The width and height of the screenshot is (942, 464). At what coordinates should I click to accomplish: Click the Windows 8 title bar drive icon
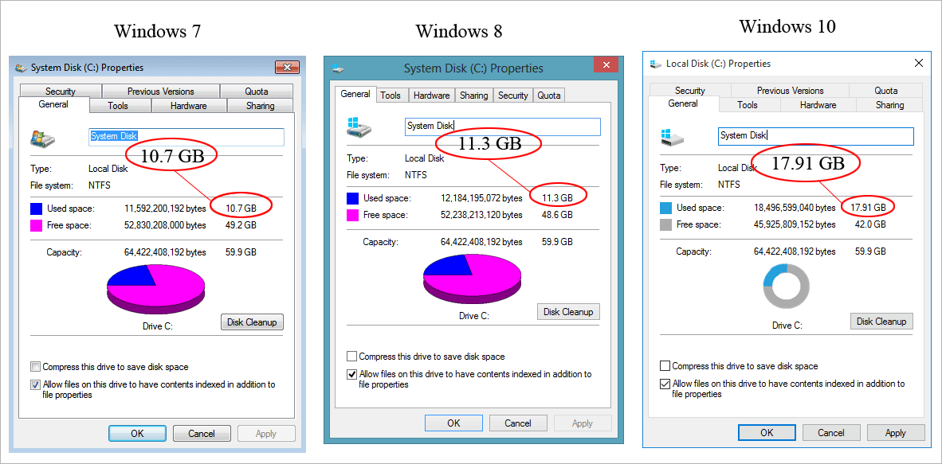coord(338,69)
